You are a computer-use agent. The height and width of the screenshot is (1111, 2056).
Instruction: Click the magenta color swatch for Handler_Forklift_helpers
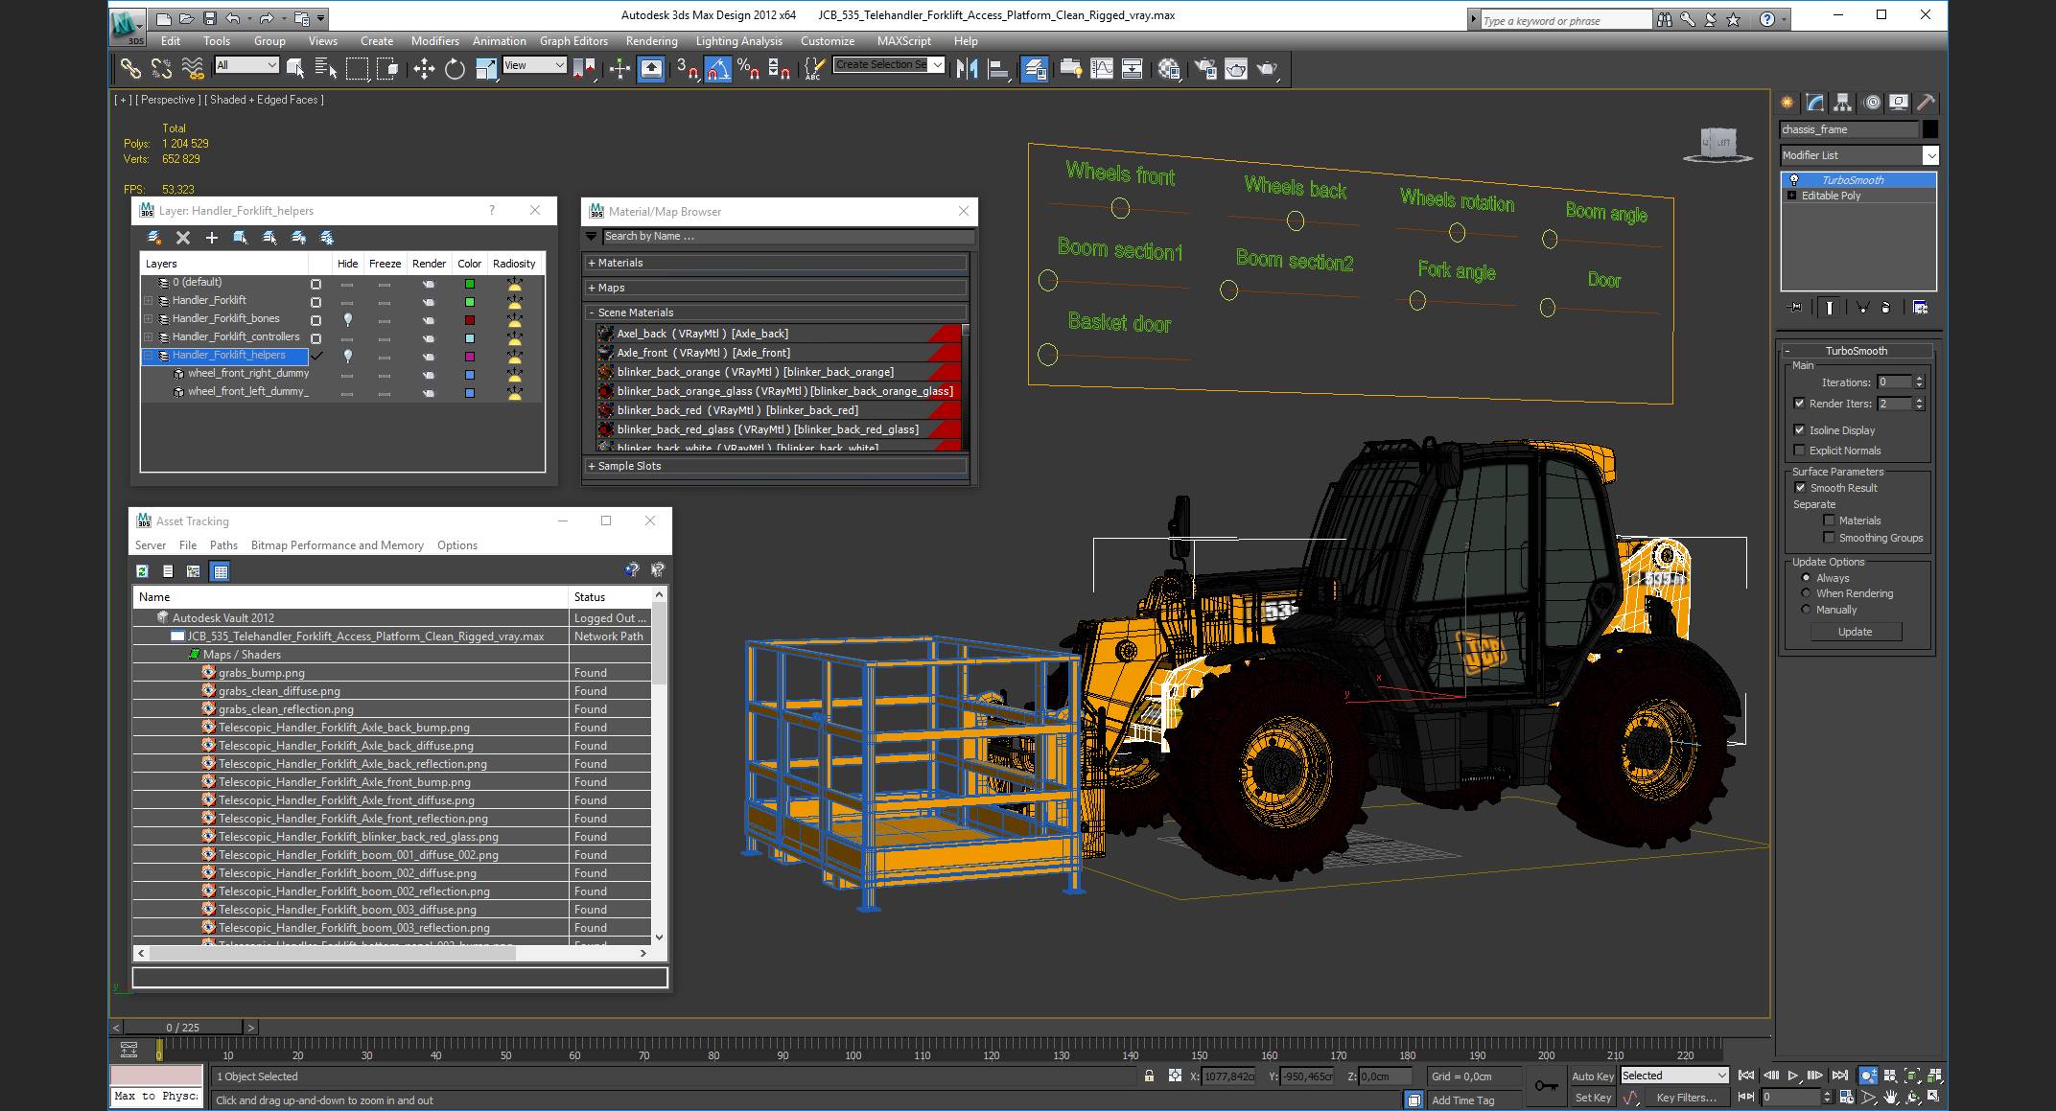(x=470, y=357)
